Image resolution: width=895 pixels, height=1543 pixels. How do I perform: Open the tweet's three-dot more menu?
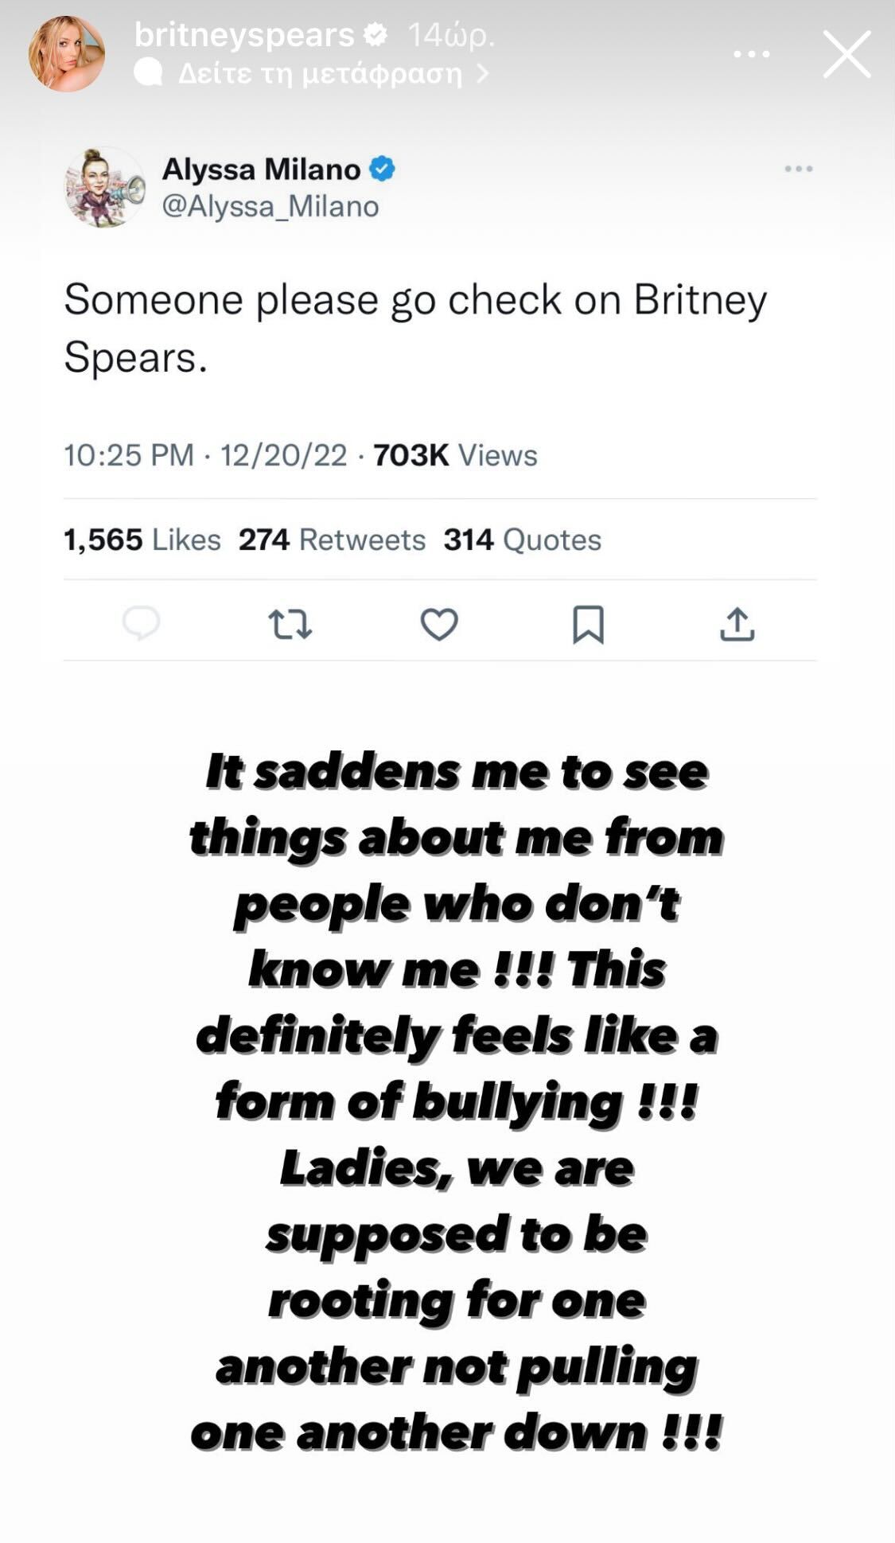[x=798, y=169]
